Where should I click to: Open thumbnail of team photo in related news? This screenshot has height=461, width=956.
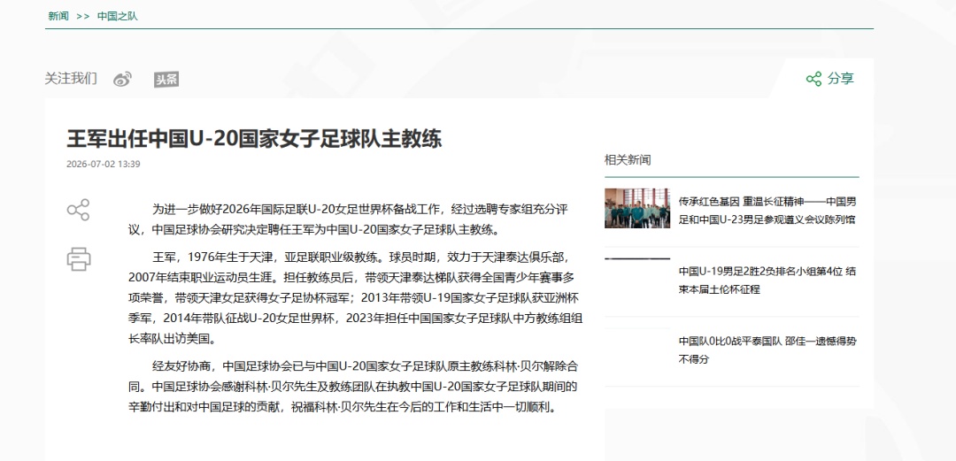637,208
